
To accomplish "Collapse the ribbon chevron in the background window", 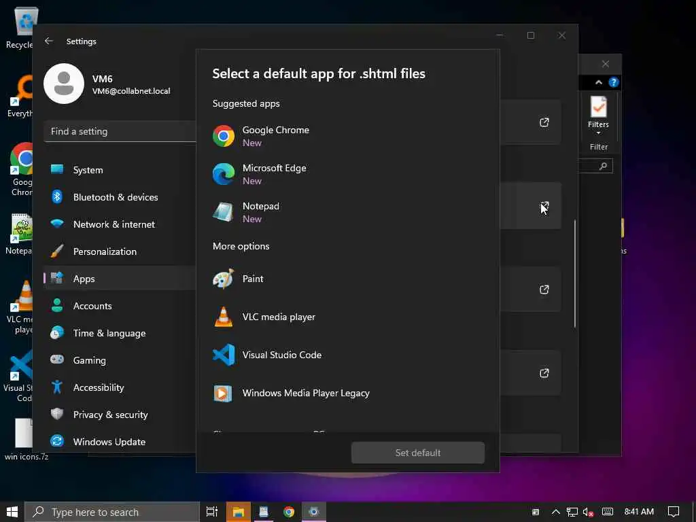I will click(599, 82).
